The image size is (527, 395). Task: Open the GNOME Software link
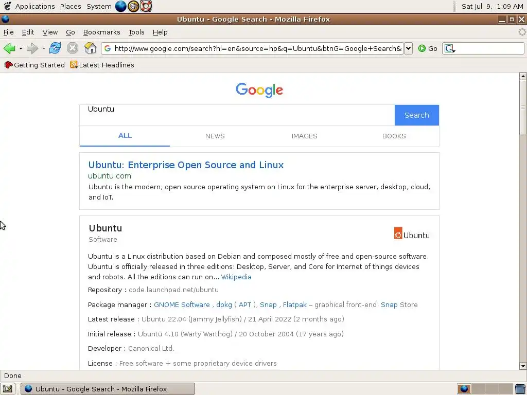[x=182, y=304]
